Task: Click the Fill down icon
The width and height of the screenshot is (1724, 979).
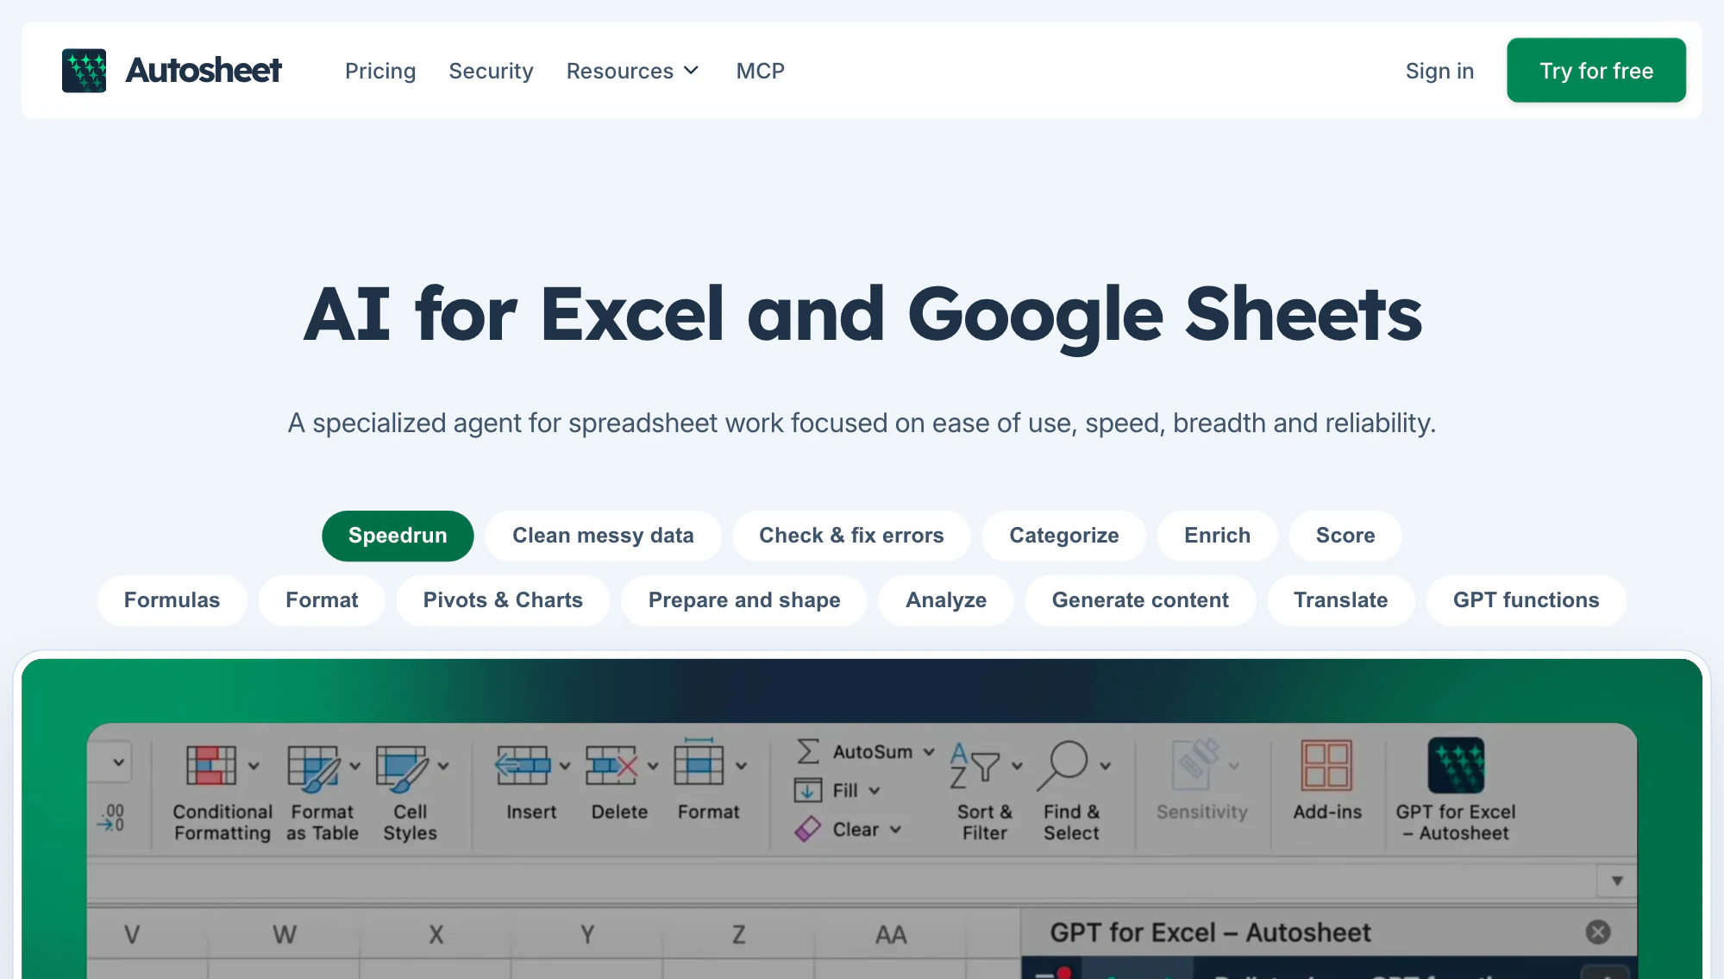Action: 807,790
